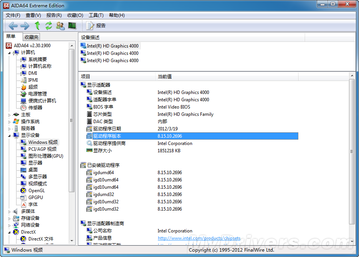Select the OpenGL item in the tree

(36, 191)
